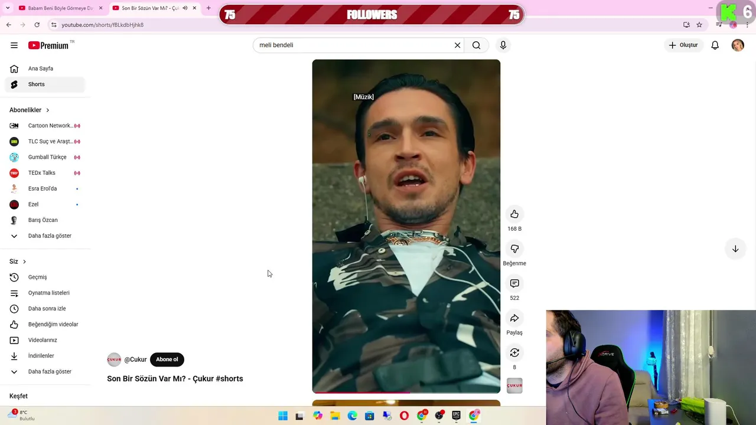Open Daha sonra izle watch-later list
The image size is (756, 425).
pyautogui.click(x=46, y=309)
